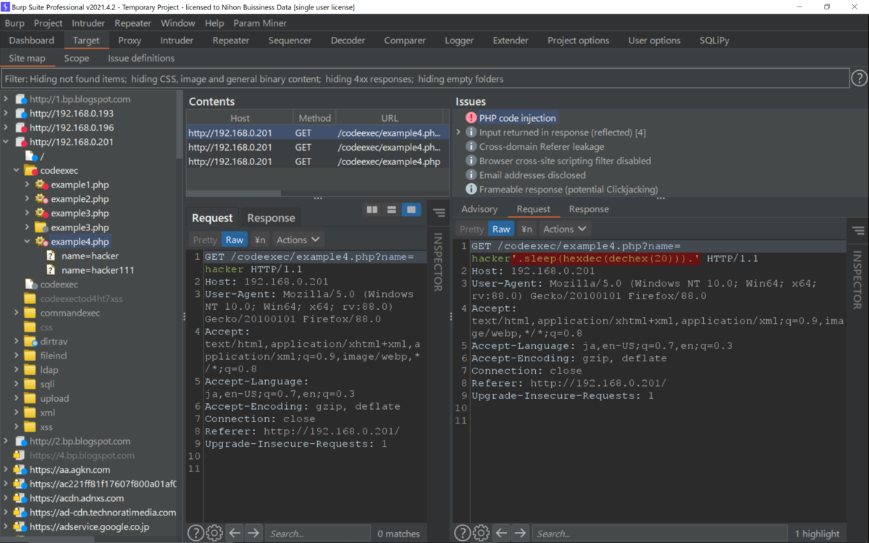Viewport: 869px width, 543px height.
Task: Open the left request Inspector menu icon
Action: 438,213
